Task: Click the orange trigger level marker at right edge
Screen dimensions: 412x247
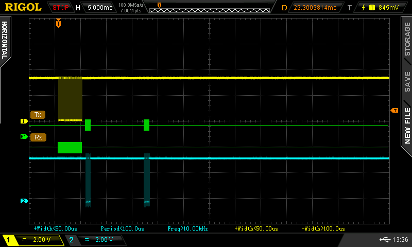Action: [394, 111]
